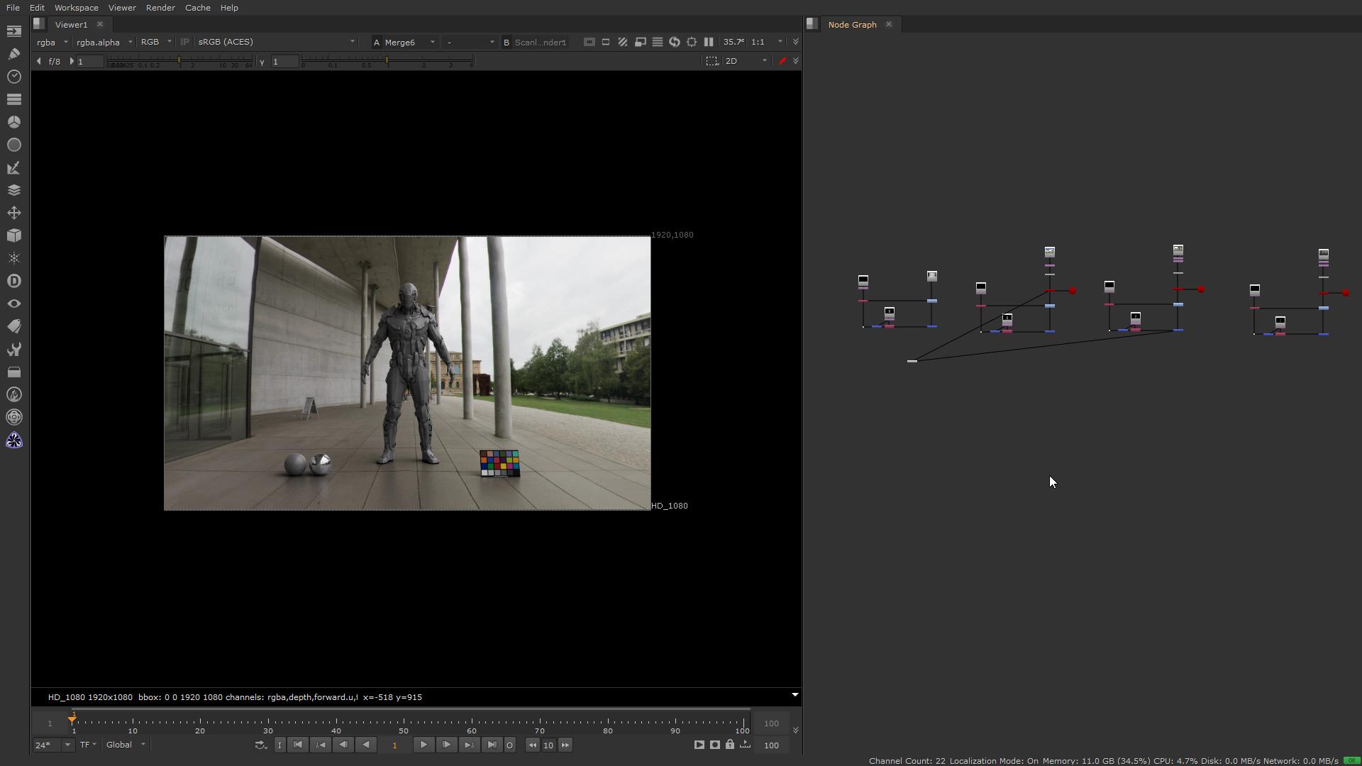Viewport: 1362px width, 766px height.
Task: Open the 2D view mode dropdown
Action: pyautogui.click(x=743, y=61)
